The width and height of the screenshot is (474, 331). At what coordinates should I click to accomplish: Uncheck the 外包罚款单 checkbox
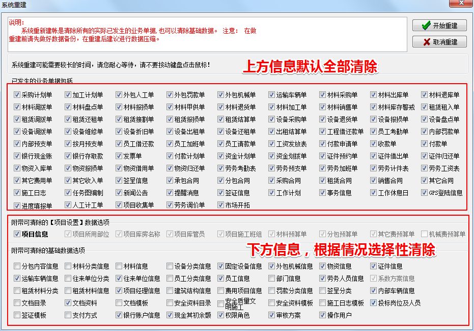tap(170, 95)
